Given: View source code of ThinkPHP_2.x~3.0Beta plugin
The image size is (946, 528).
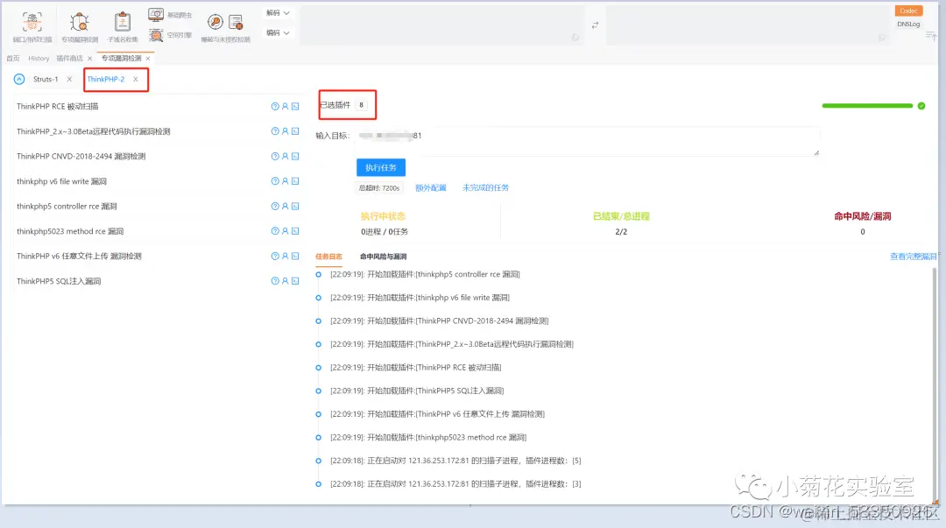Looking at the screenshot, I should pyautogui.click(x=296, y=131).
